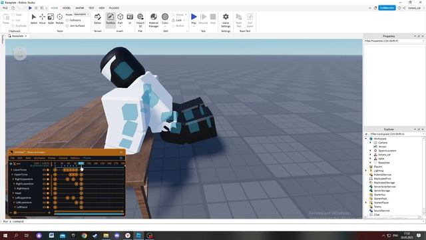Click the Collaborate button
This screenshot has width=426, height=240.
coord(387,8)
